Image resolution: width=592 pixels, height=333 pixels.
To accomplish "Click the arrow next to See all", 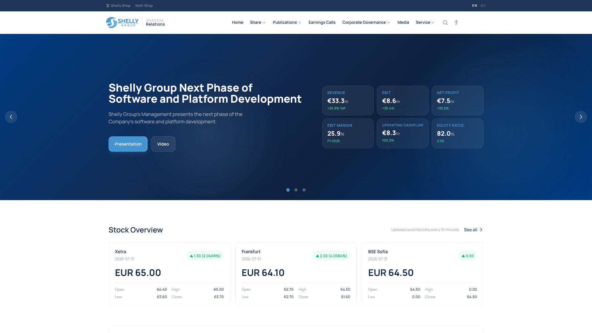I will pyautogui.click(x=481, y=230).
